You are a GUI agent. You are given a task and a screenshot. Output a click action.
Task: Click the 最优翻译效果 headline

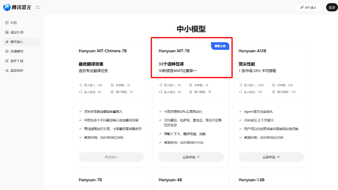coord(91,64)
